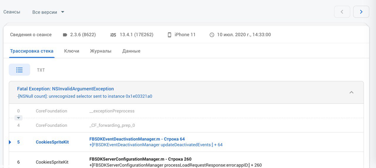Go to the previous session arrow

342,12
